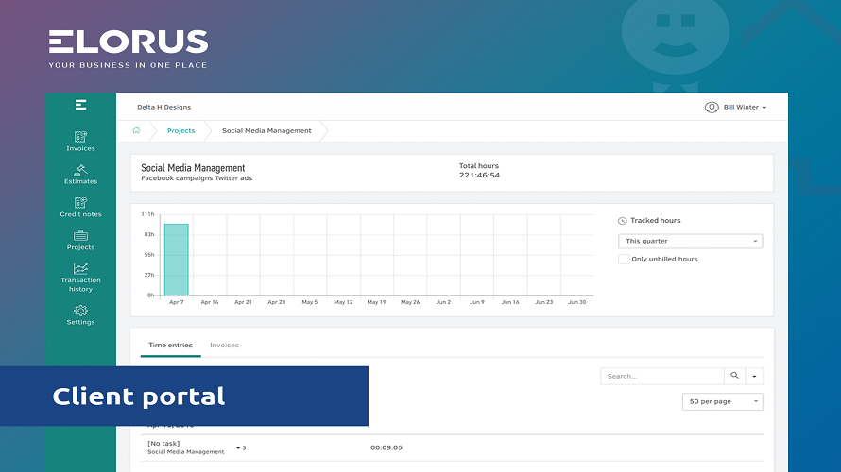Switch to the Time entries tab
This screenshot has height=472, width=841.
[x=170, y=346]
